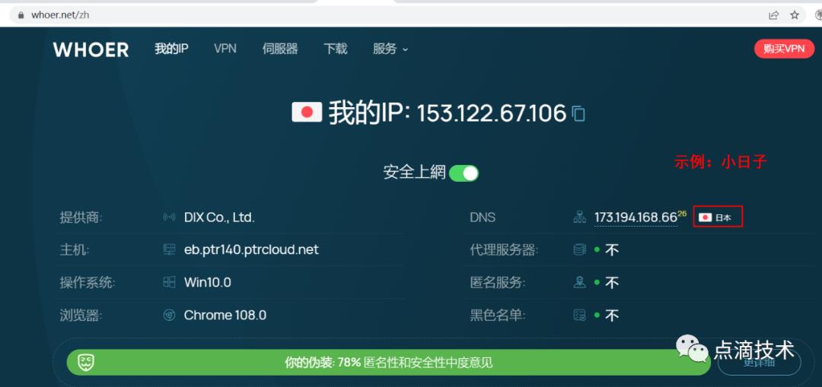Click the Chrome icon beside Chrome 108.0

(x=169, y=315)
